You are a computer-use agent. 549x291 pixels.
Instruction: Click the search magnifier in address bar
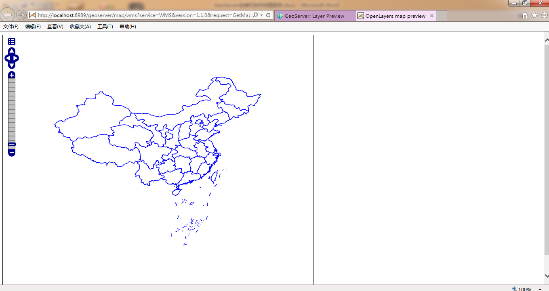(255, 15)
